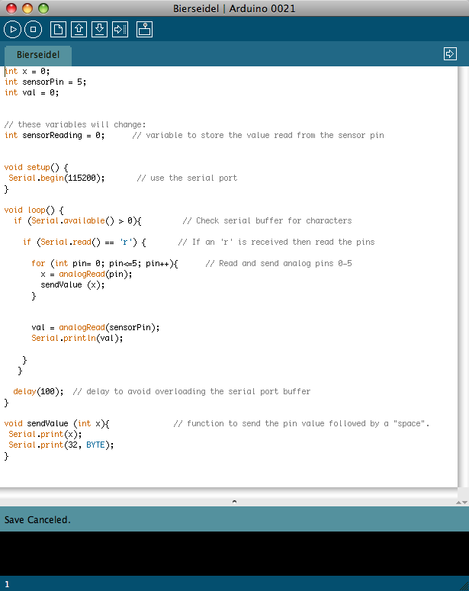Create a new sketch with New icon
469x591 pixels.
pos(58,30)
